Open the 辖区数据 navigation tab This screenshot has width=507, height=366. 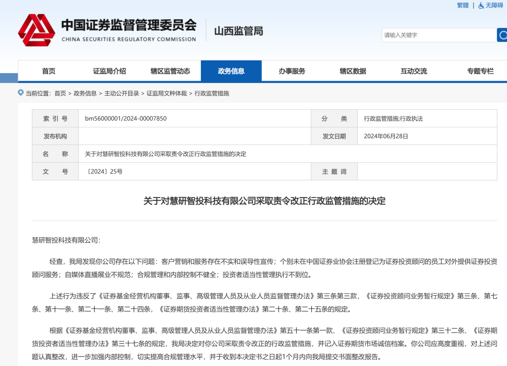pyautogui.click(x=353, y=71)
